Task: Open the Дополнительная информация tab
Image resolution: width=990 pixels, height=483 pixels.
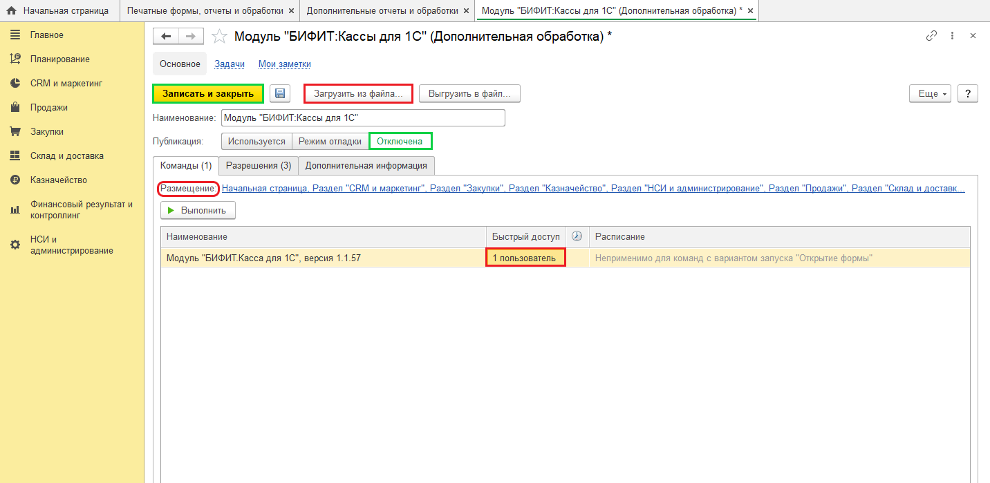Action: 366,166
